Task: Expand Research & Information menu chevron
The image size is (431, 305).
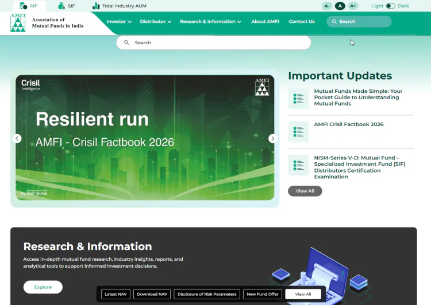Action: click(239, 22)
